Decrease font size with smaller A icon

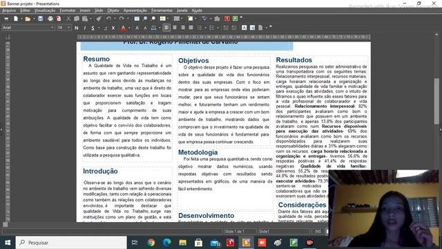[145, 28]
